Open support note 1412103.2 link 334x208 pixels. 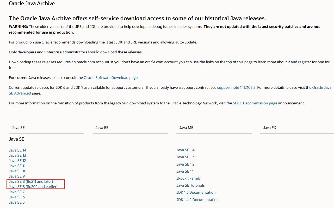pyautogui.click(x=236, y=87)
